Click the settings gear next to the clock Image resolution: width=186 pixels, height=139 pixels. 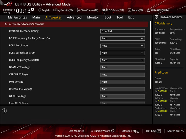33,9
